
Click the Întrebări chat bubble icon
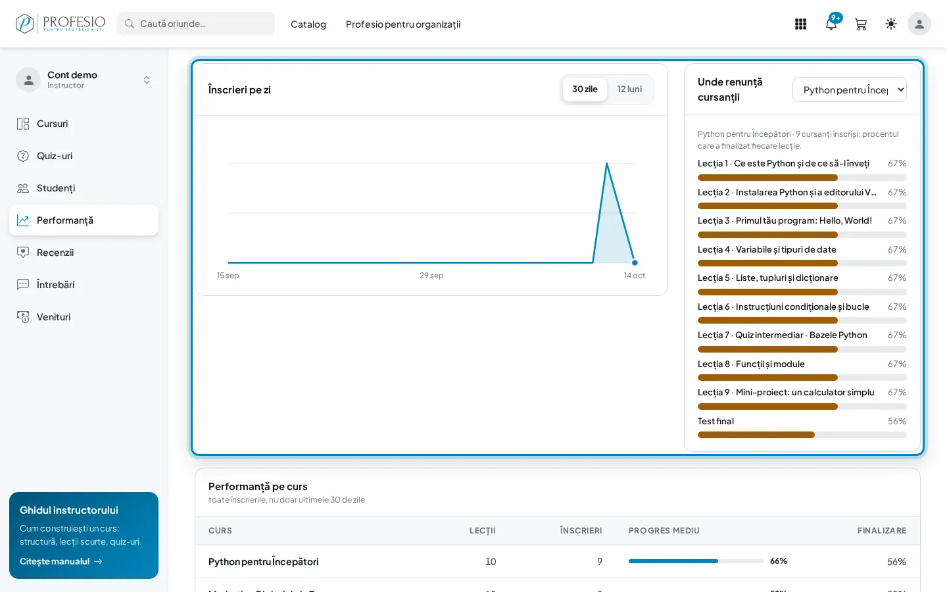click(23, 285)
